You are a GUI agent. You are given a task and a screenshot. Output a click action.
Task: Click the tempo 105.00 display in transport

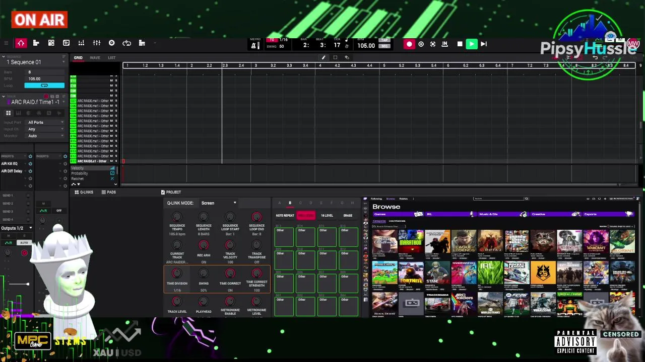coord(366,46)
